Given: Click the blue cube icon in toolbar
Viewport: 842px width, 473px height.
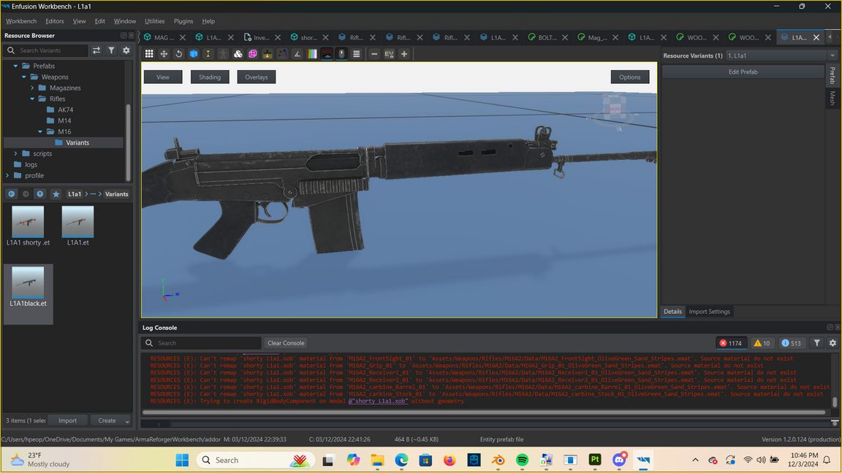Looking at the screenshot, I should tap(194, 54).
